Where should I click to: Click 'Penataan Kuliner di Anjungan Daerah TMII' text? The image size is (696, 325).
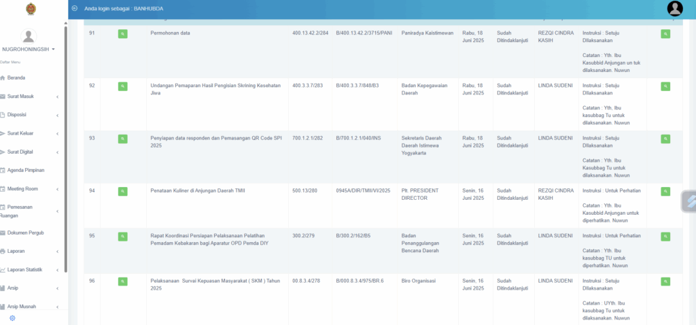(x=197, y=190)
